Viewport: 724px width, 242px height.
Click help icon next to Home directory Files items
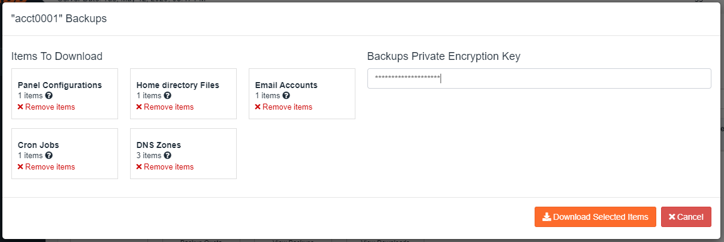coord(167,95)
